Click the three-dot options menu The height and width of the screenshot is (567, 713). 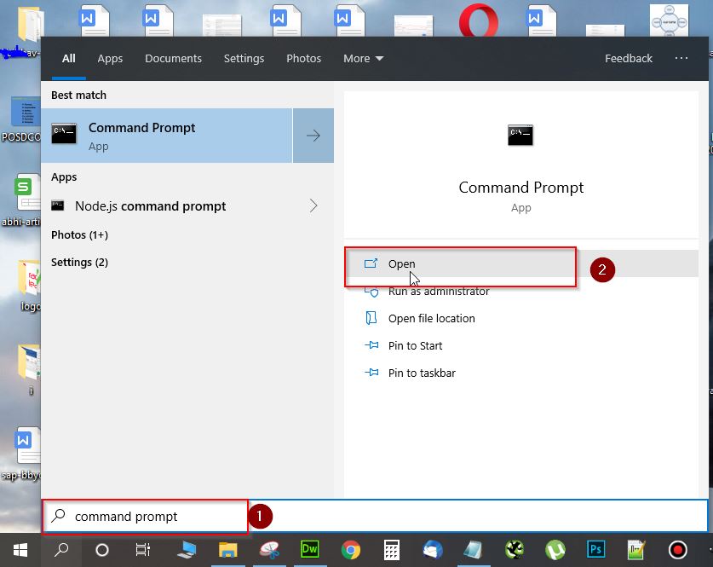click(681, 58)
